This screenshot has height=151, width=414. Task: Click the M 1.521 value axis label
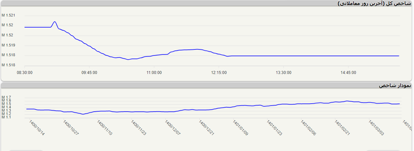[x=8, y=15]
